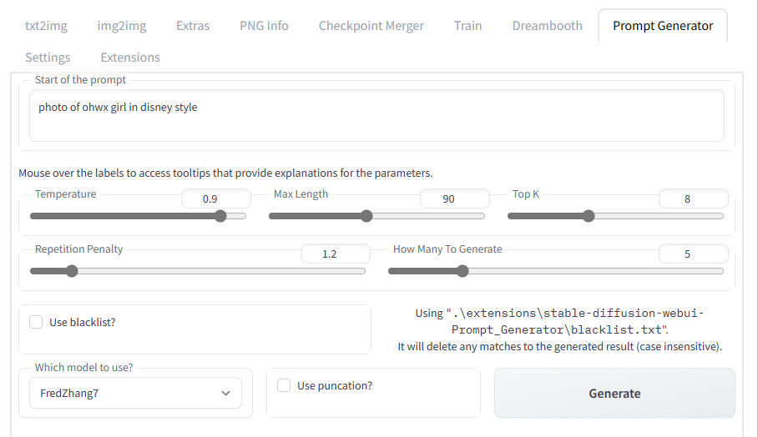Click the Start of the prompt text box
Viewport: 758px width, 437px height.
tap(376, 115)
